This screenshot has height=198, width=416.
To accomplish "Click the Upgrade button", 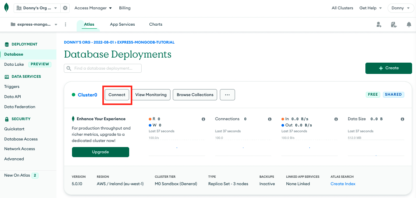I will pyautogui.click(x=100, y=152).
